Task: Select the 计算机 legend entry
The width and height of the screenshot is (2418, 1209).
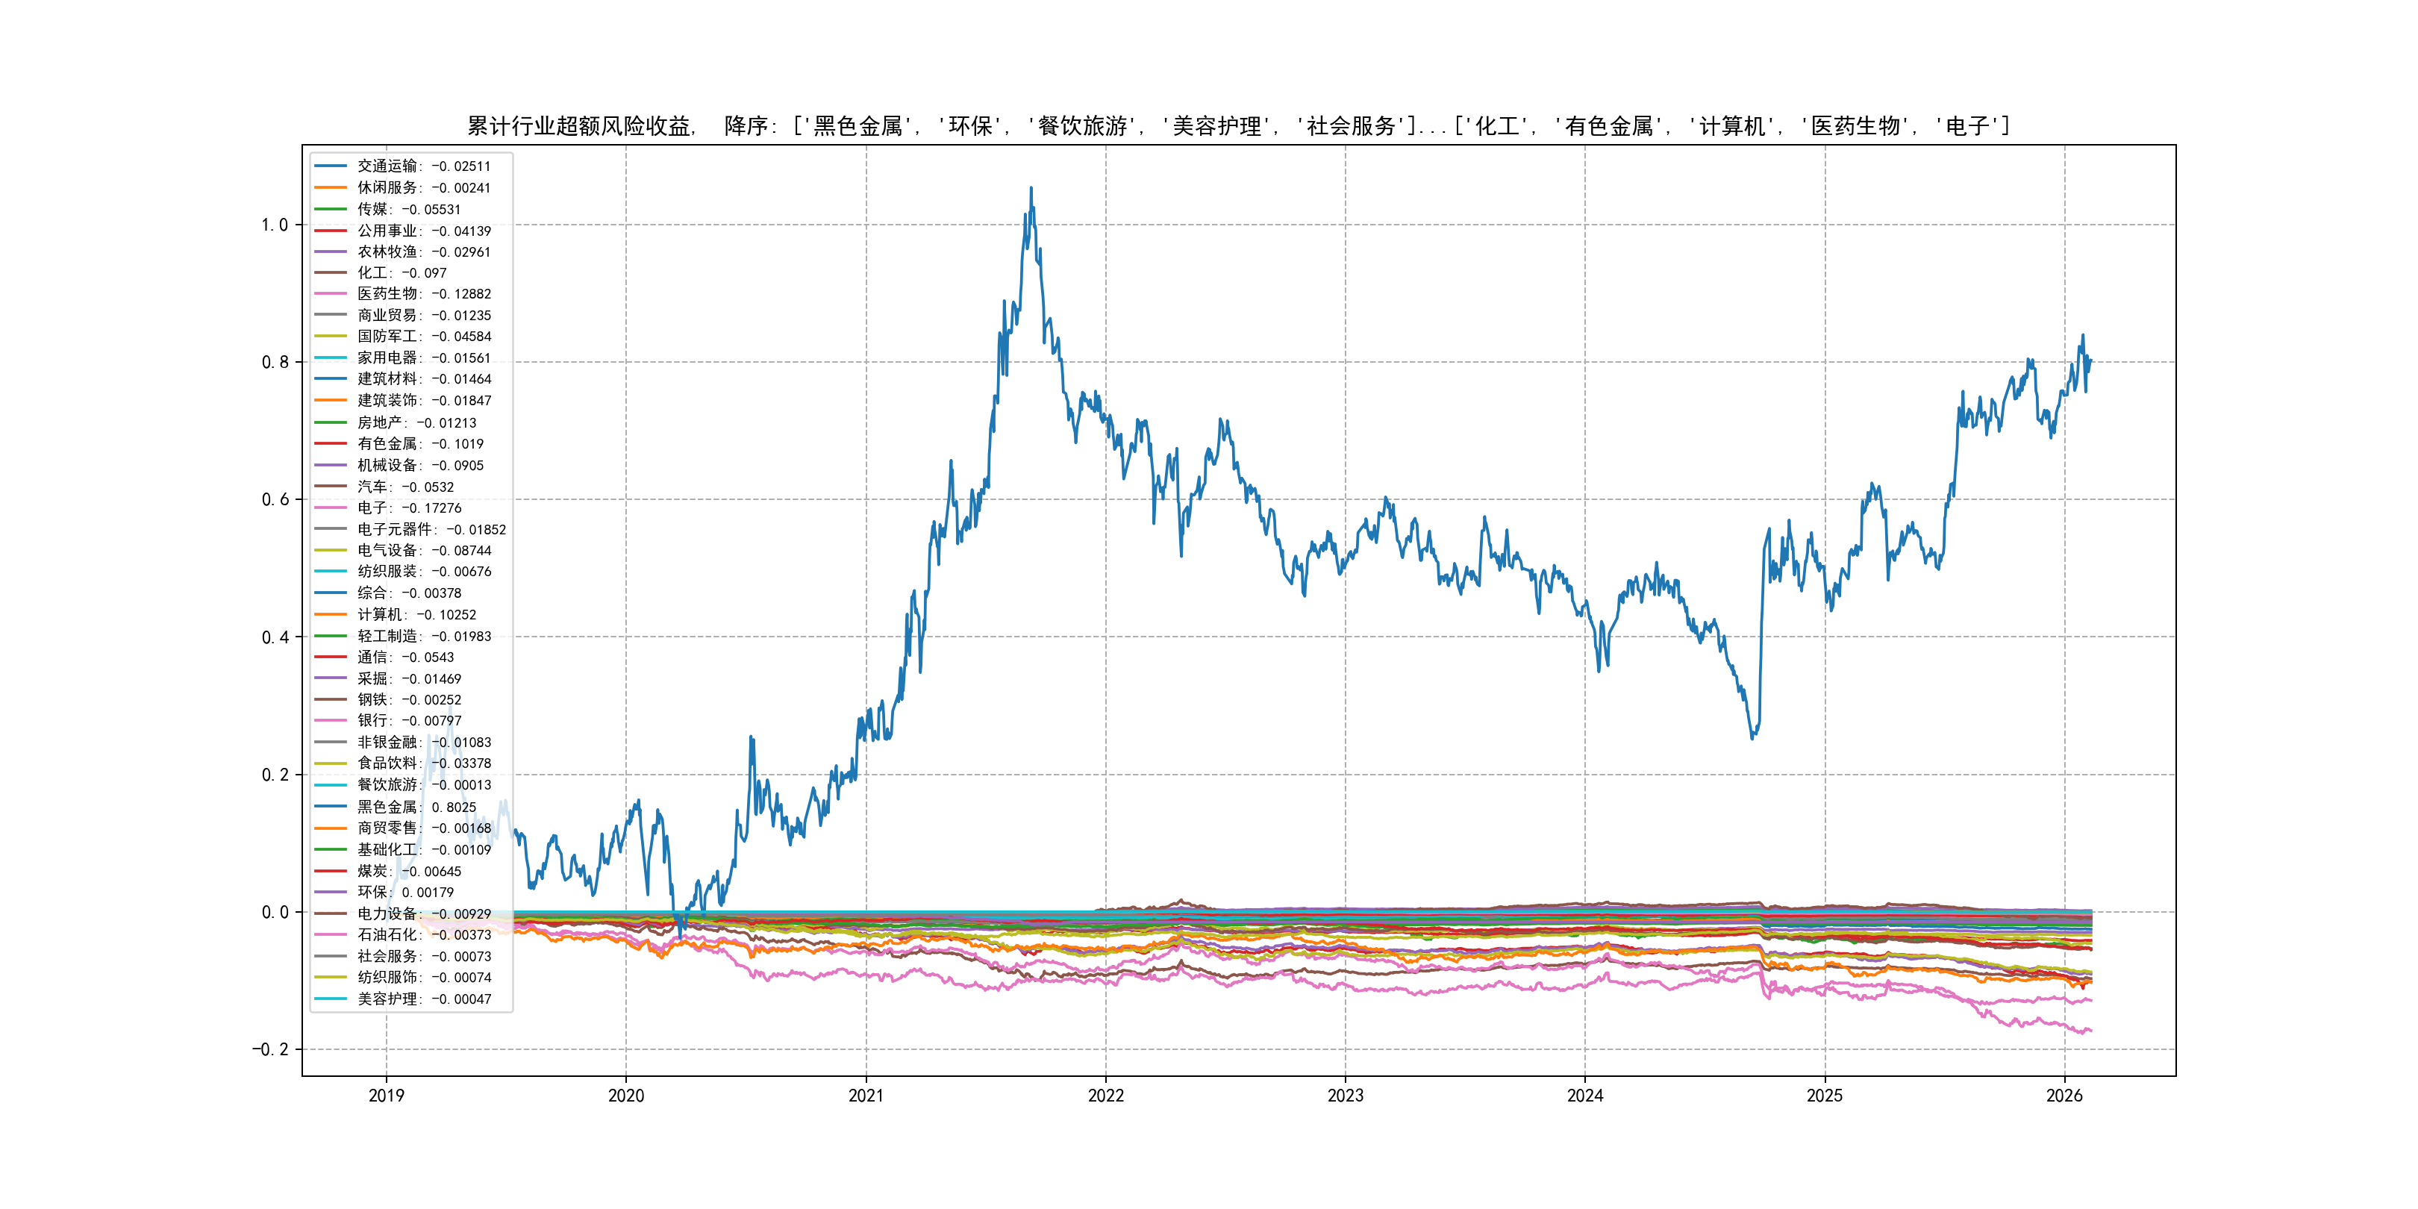Action: 416,614
